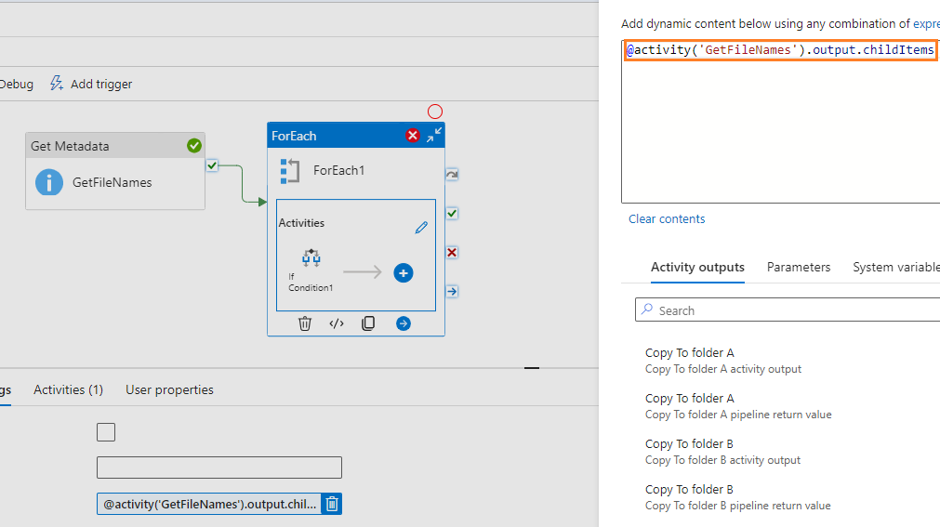
Task: Click the Add trigger lightning icon
Action: coord(57,84)
